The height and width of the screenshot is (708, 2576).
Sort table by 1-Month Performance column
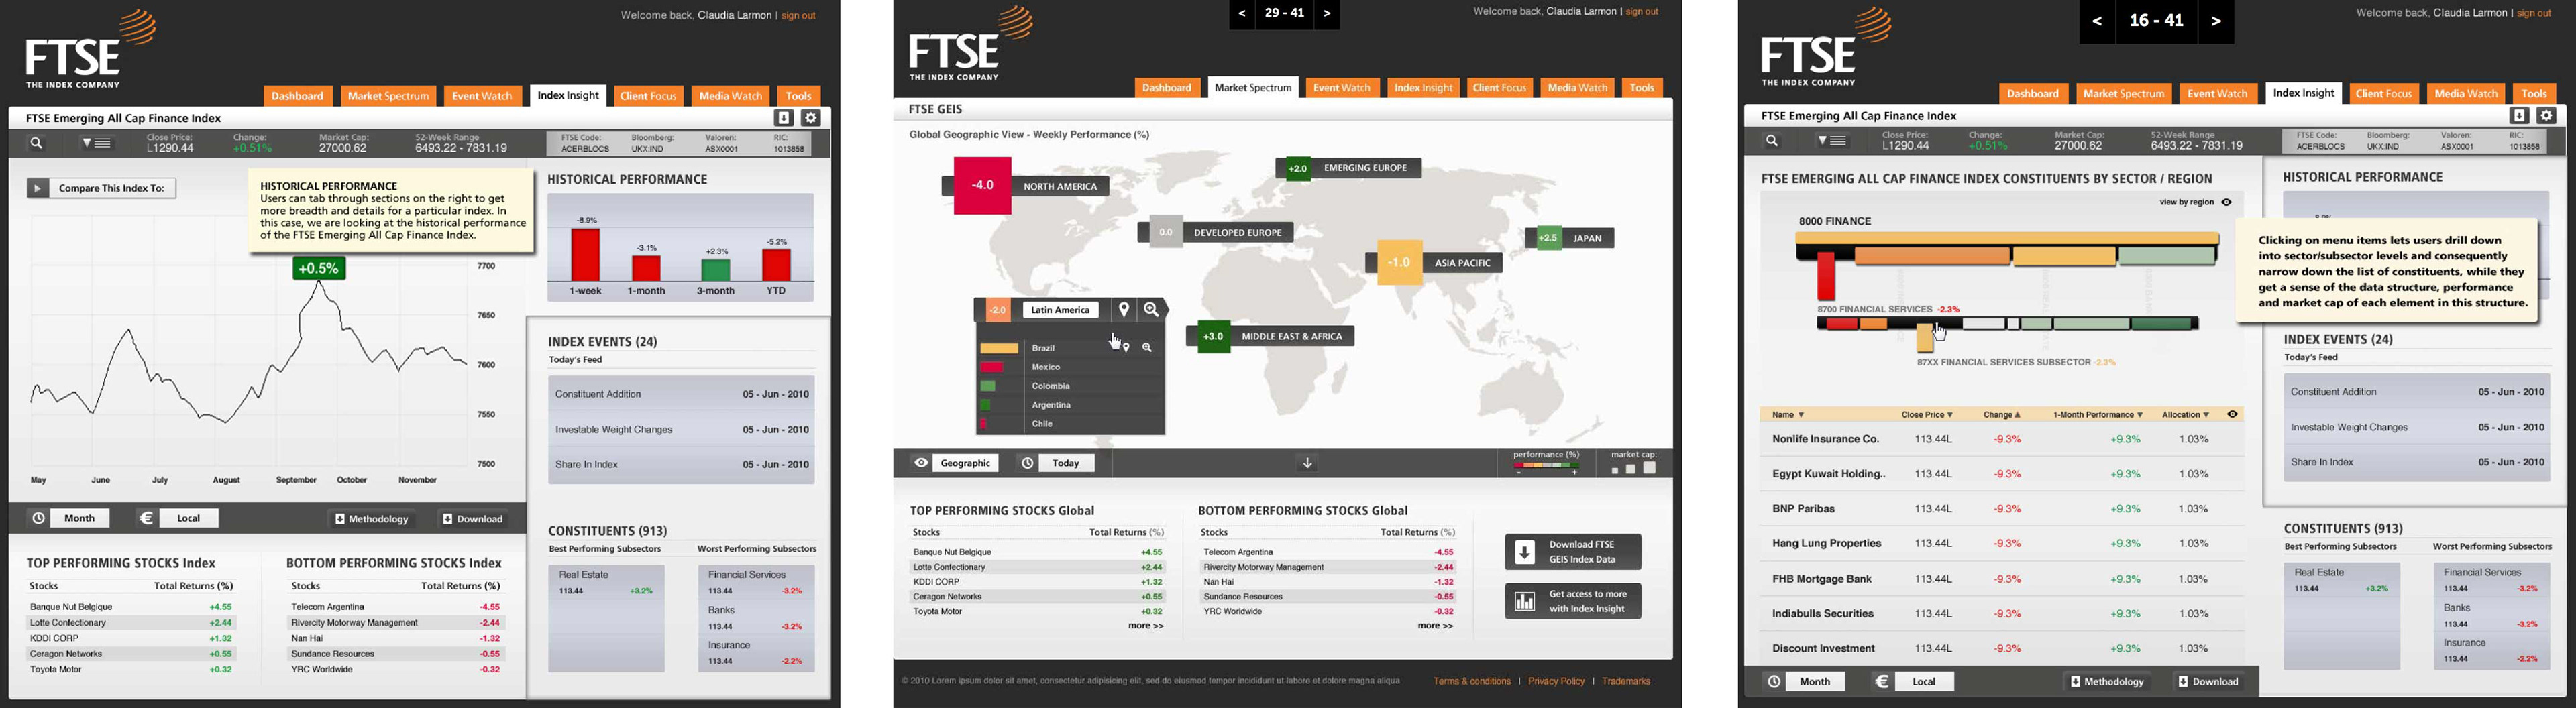click(2098, 415)
